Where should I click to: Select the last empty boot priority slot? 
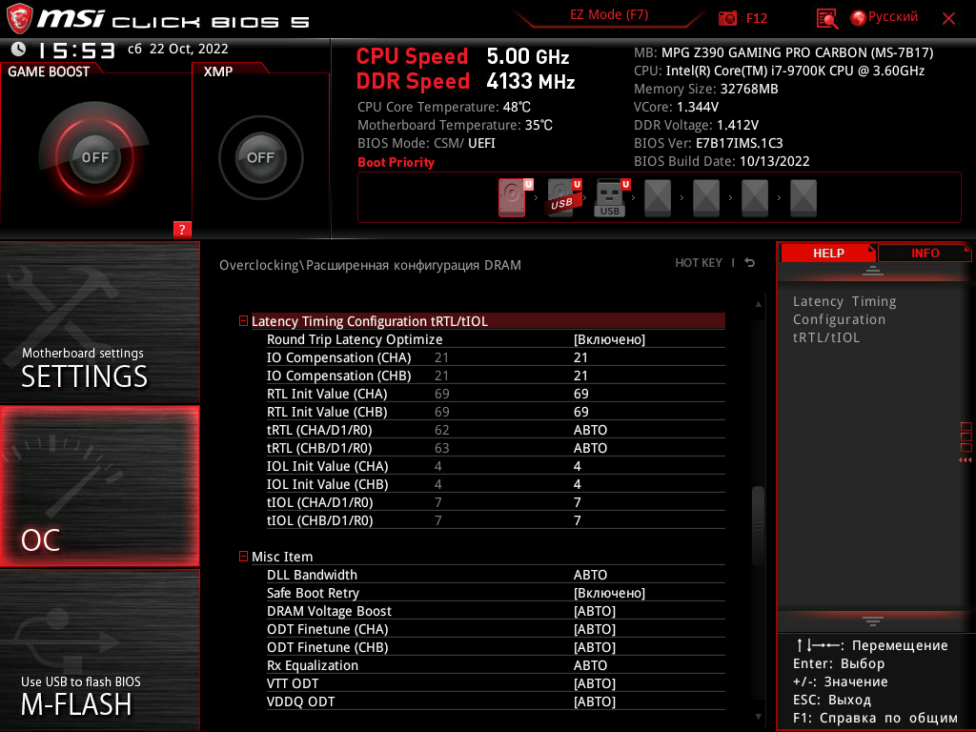(803, 198)
